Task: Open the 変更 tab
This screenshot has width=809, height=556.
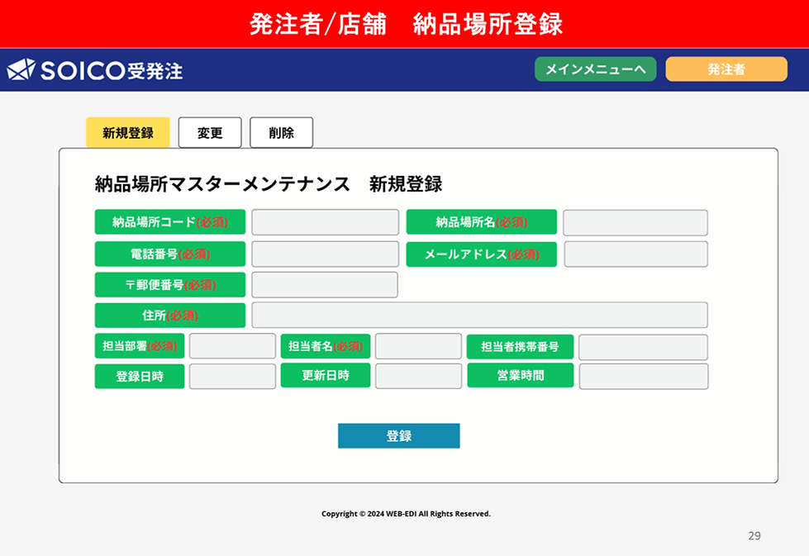Action: (x=209, y=132)
